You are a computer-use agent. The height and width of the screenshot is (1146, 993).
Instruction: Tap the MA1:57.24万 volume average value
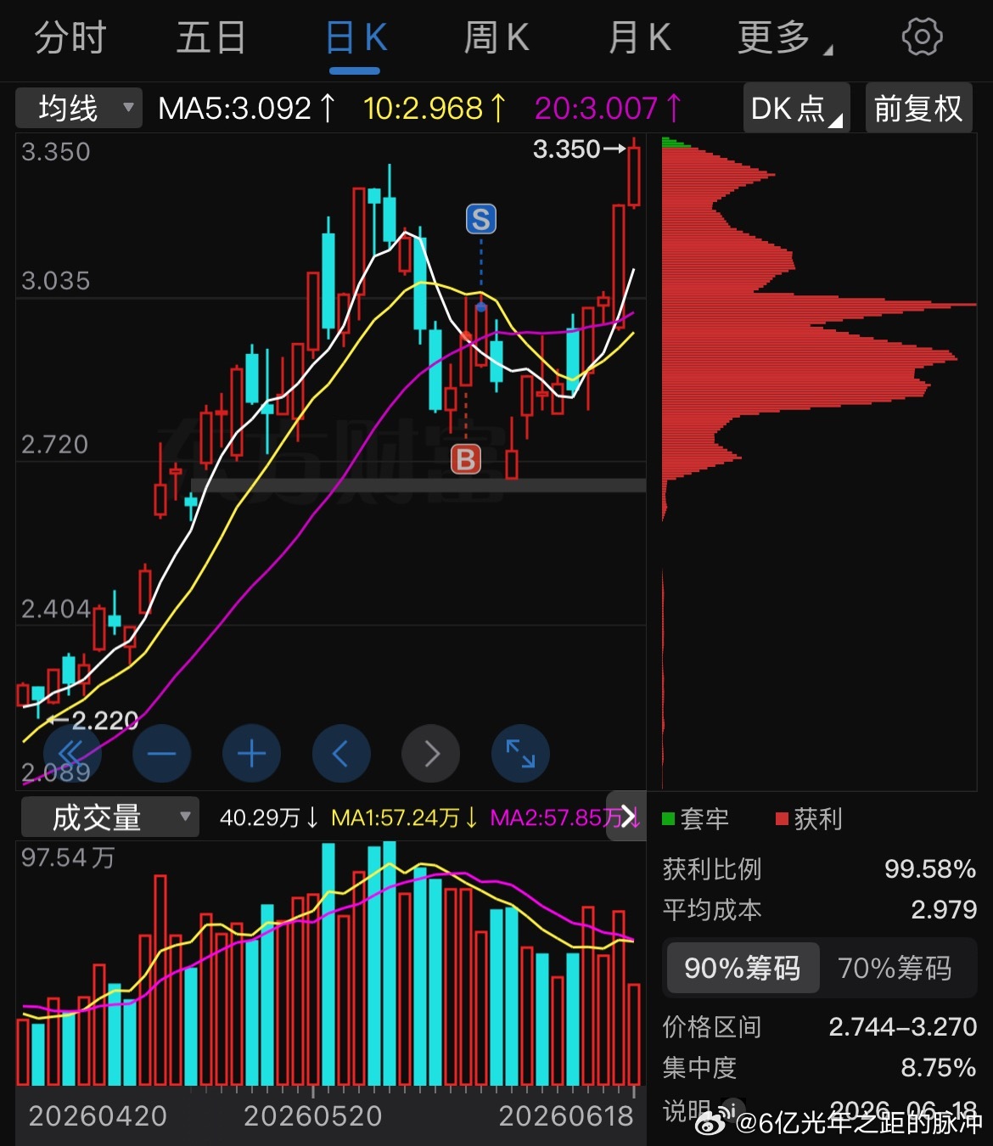404,817
